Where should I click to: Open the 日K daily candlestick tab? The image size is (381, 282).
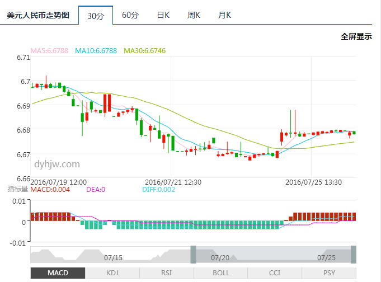(163, 15)
